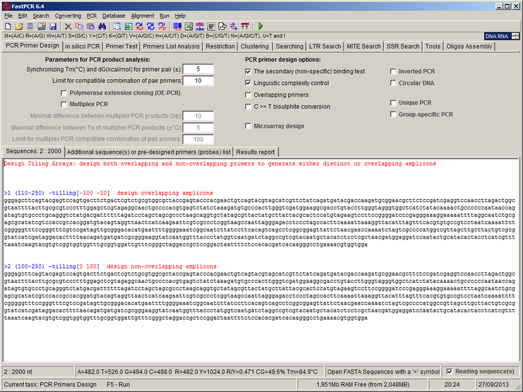The width and height of the screenshot is (523, 392).
Task: Toggle the DNA RNA mode indicator
Action: coord(497,37)
